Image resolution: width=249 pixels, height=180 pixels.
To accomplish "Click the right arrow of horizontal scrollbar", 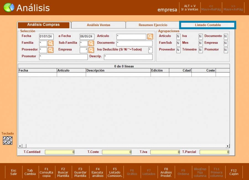I will pos(228,146).
